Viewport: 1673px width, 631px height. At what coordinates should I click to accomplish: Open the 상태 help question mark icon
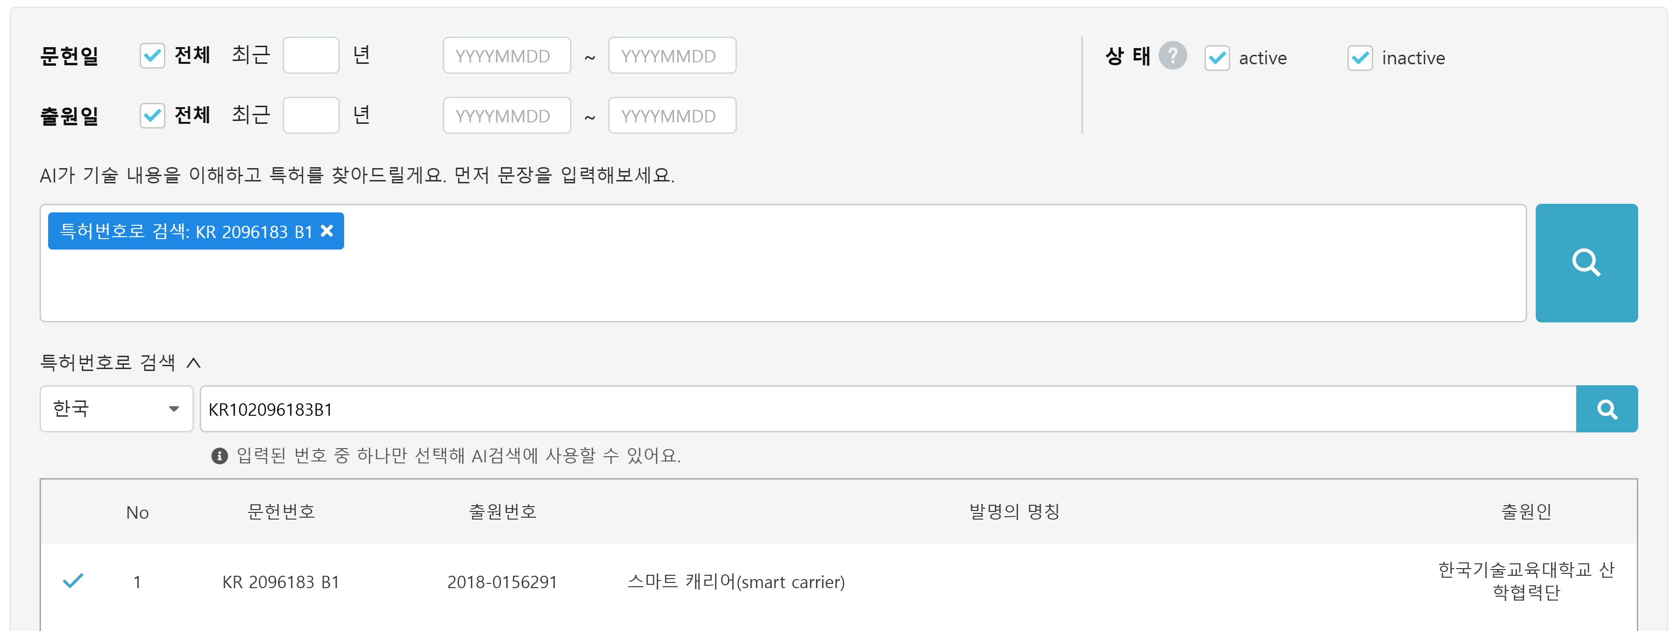pyautogui.click(x=1173, y=56)
